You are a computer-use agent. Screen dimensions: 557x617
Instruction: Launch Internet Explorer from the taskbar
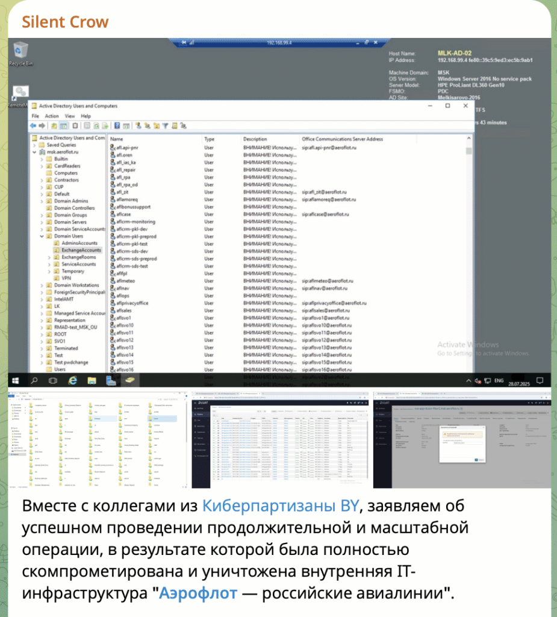pyautogui.click(x=73, y=381)
